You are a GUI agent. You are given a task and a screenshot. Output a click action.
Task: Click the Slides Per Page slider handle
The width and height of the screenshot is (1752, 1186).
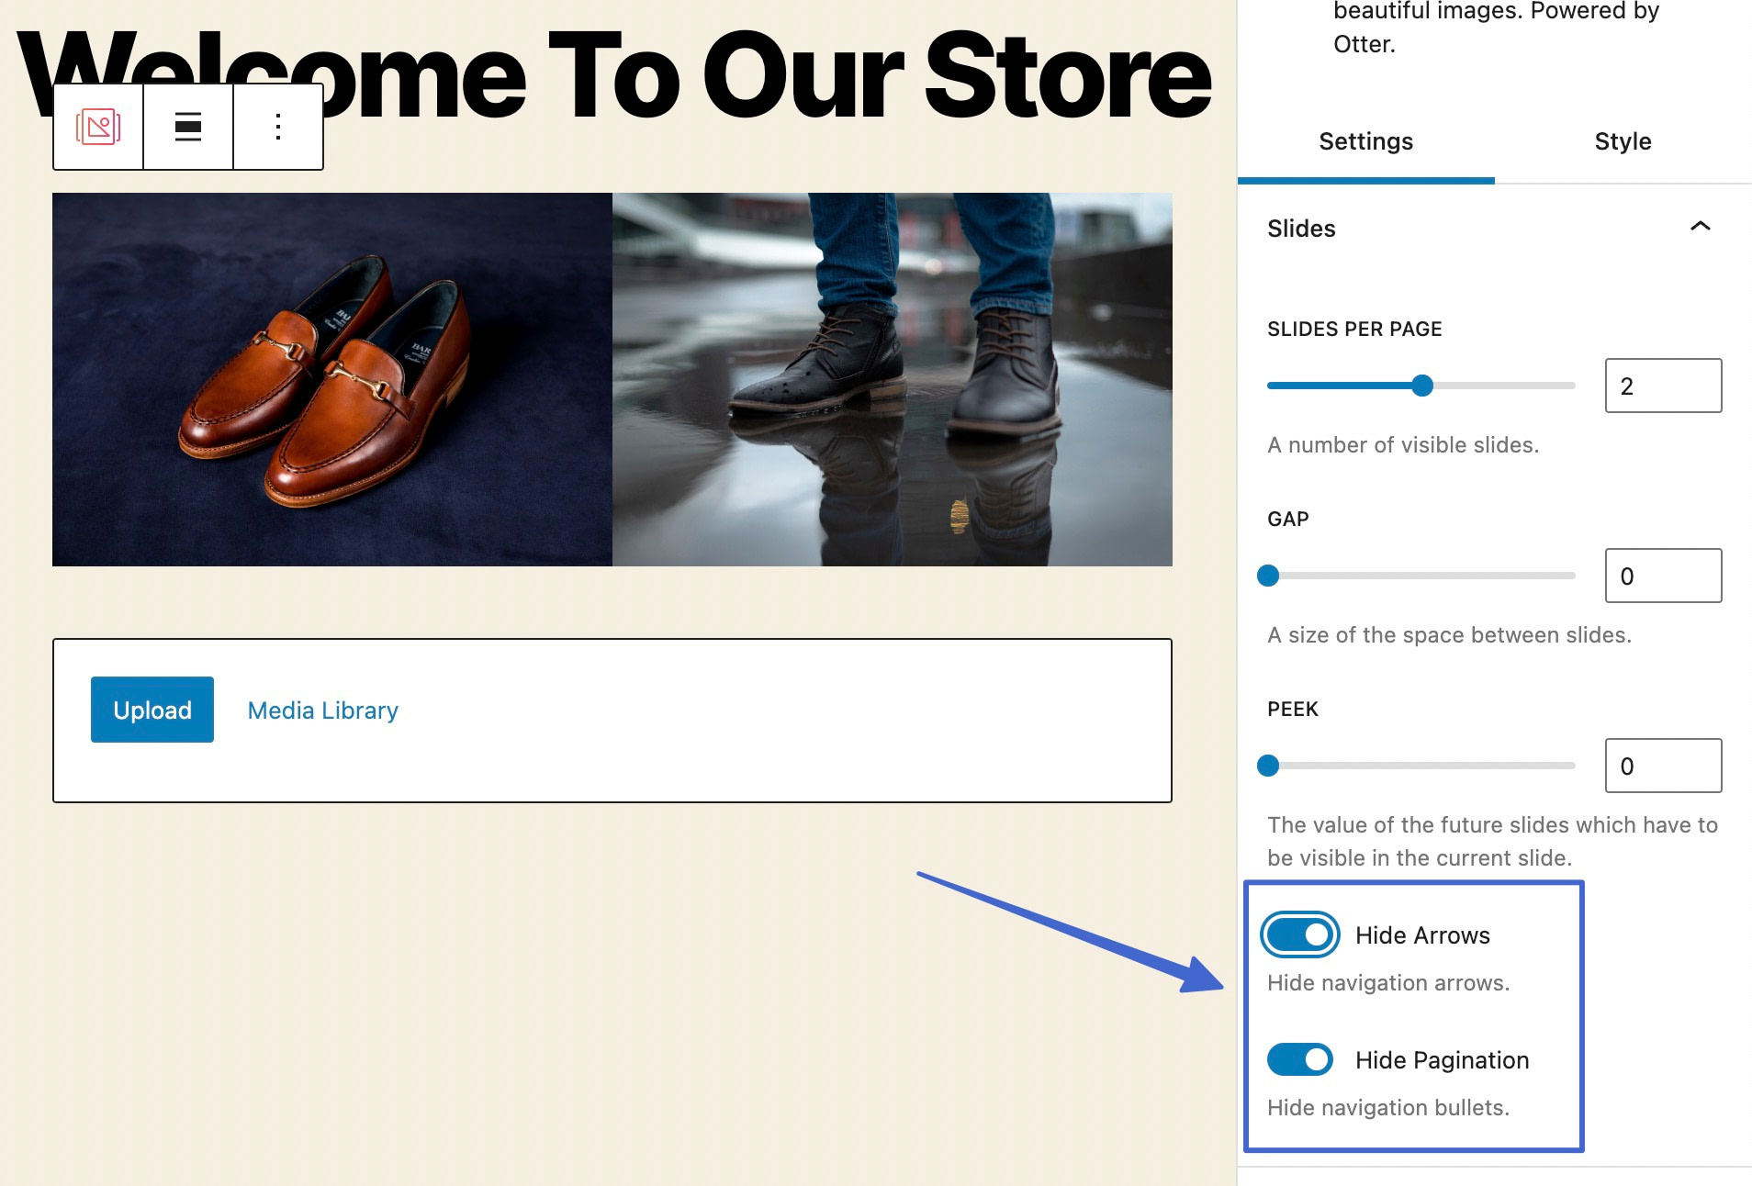1421,386
